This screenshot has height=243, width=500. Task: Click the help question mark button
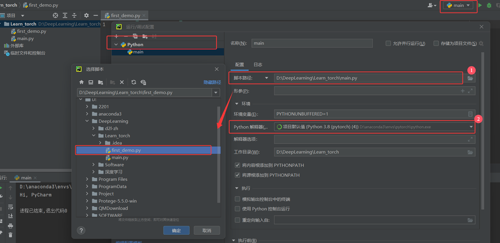click(81, 230)
